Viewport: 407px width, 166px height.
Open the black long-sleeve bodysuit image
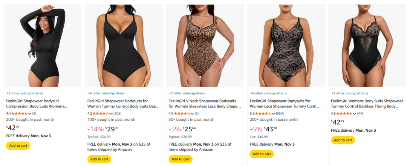(42, 46)
